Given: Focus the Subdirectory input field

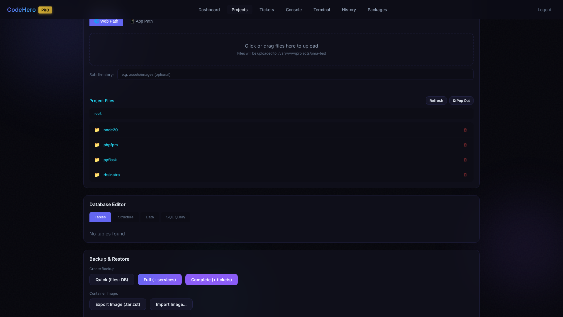Looking at the screenshot, I should coord(295,74).
